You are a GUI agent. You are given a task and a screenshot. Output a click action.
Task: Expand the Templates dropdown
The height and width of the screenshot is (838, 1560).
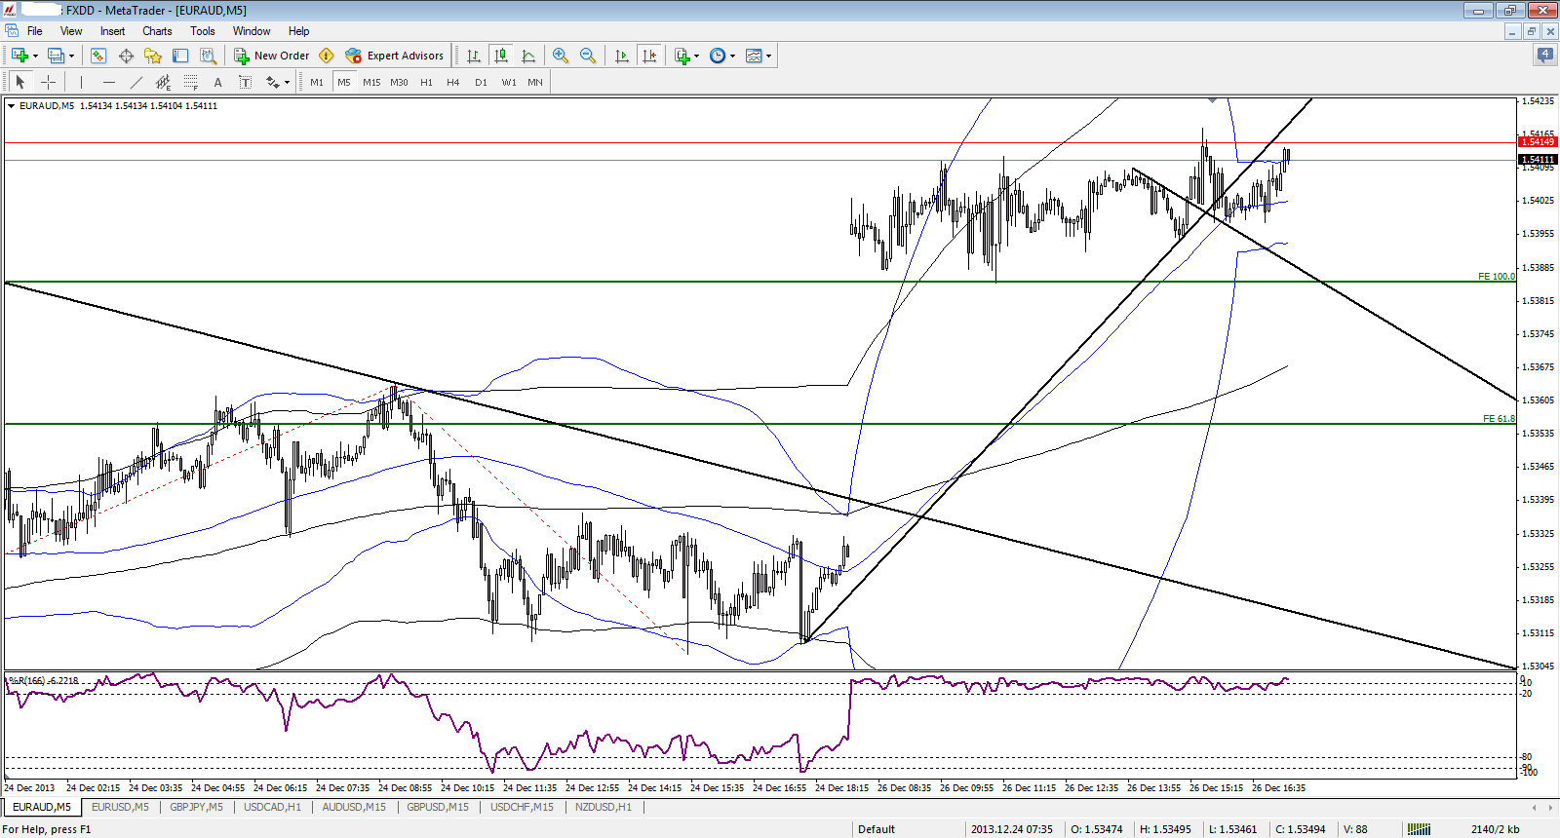tap(759, 56)
